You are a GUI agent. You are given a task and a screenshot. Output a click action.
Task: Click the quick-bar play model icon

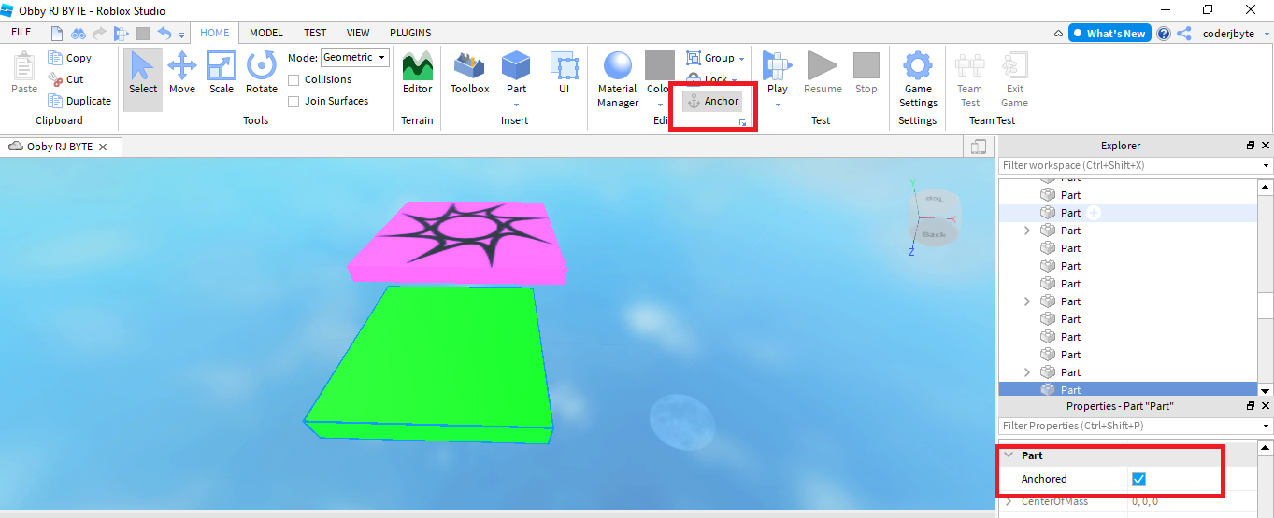[121, 33]
